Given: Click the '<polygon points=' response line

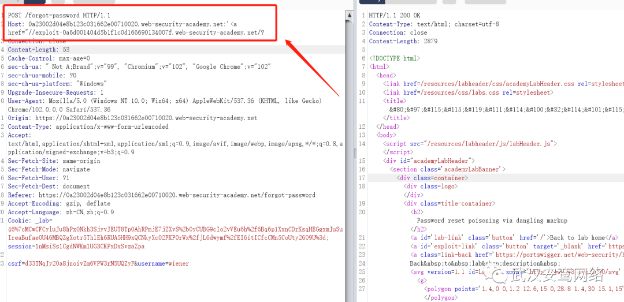Looking at the screenshot, I should click(523, 289).
